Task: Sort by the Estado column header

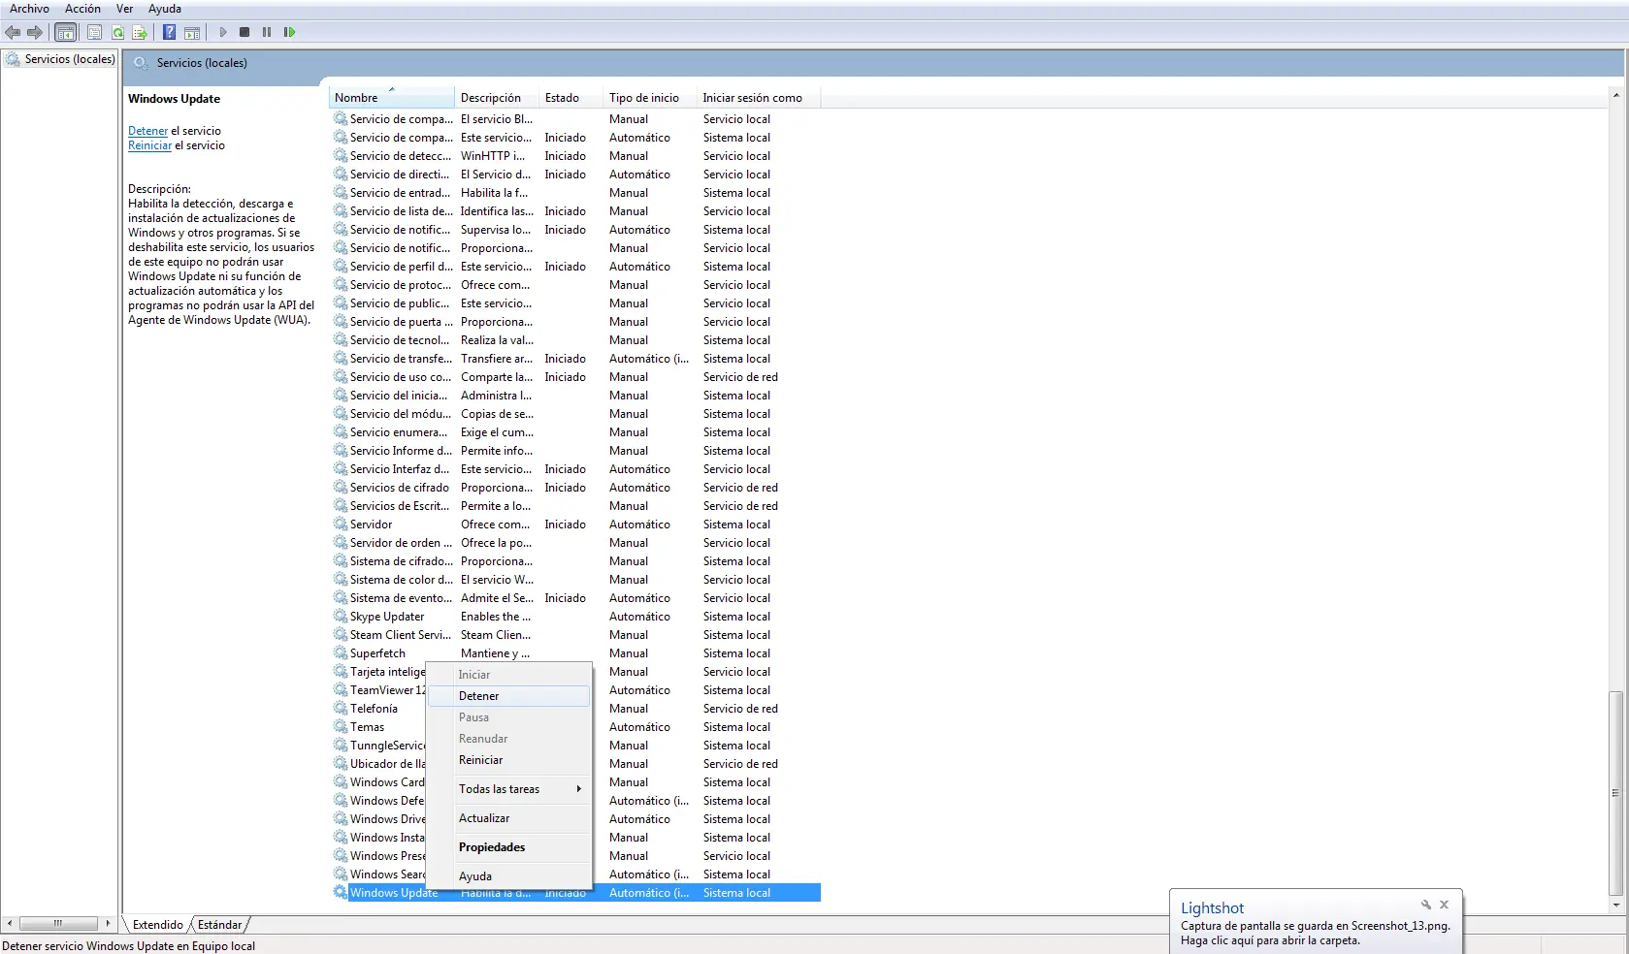Action: [x=570, y=98]
